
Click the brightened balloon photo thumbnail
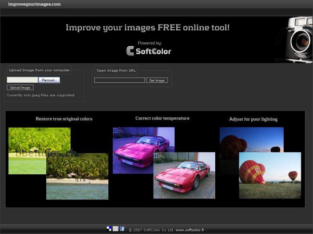pyautogui.click(x=270, y=175)
